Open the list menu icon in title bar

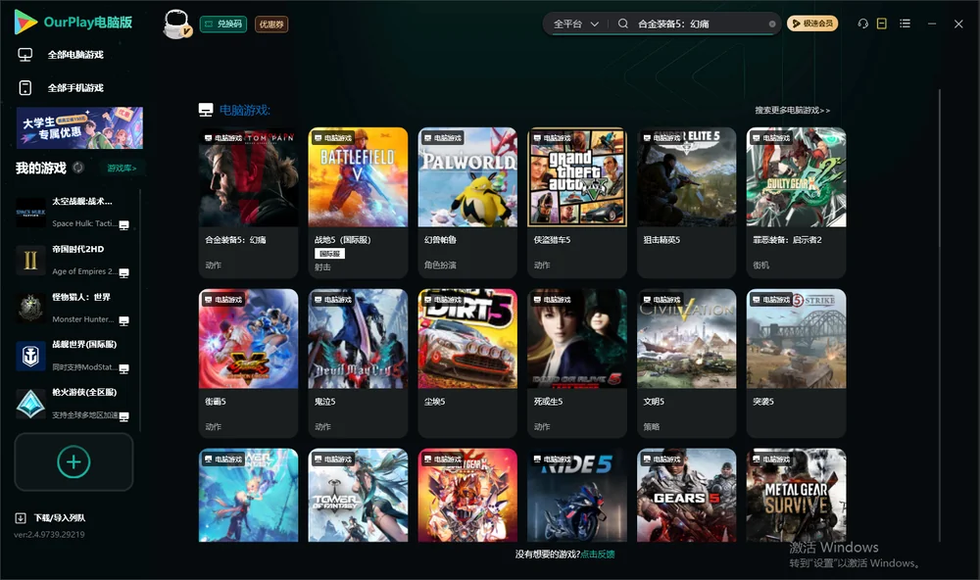pyautogui.click(x=905, y=24)
